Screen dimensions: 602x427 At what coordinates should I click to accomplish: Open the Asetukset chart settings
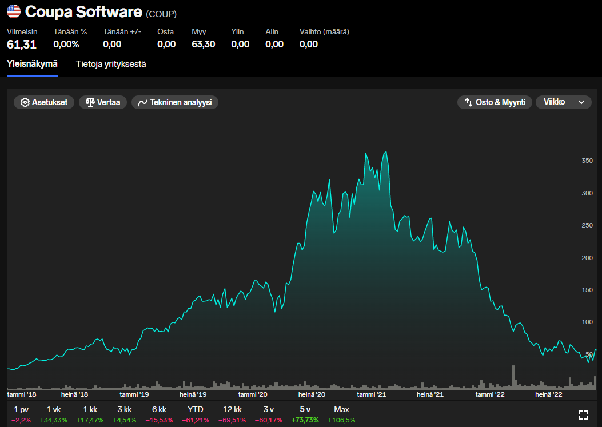click(44, 102)
